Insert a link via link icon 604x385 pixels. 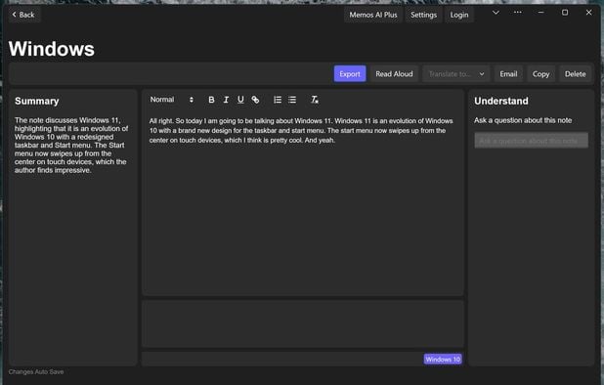pos(255,100)
